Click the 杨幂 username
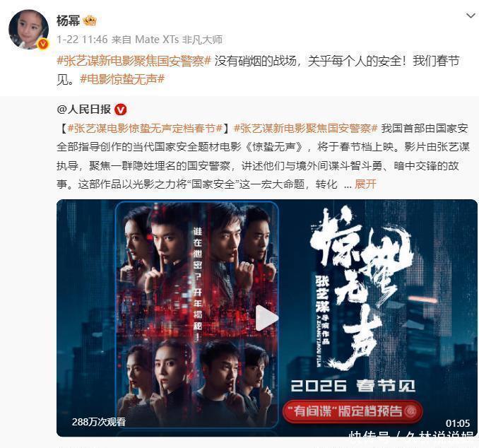This screenshot has height=448, width=479. point(68,20)
